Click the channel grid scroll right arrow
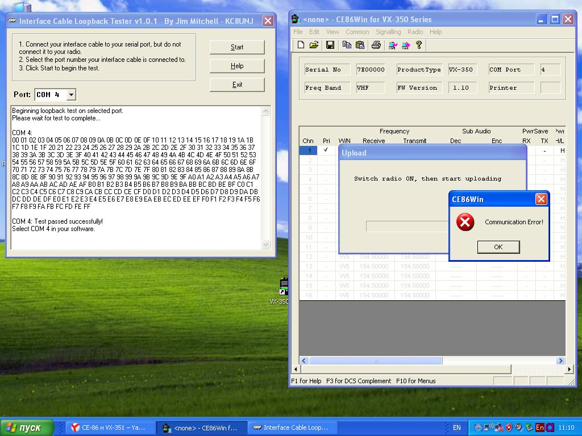This screenshot has width=582, height=436. [x=560, y=360]
